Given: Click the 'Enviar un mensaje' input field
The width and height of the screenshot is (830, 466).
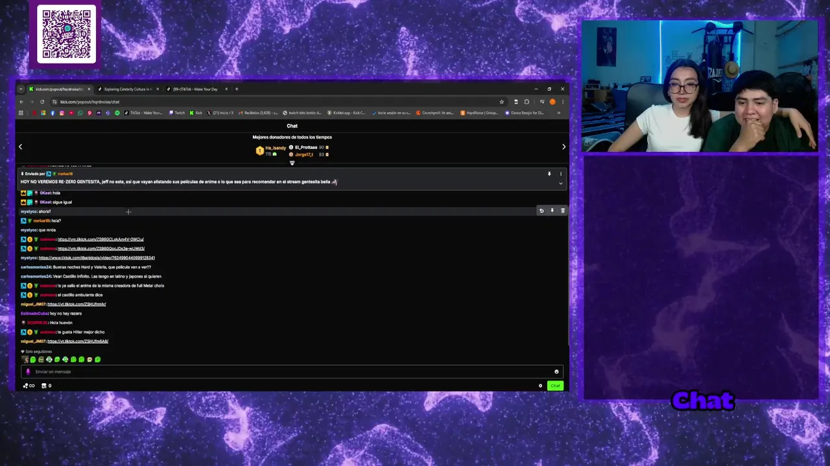Looking at the screenshot, I should tap(292, 372).
